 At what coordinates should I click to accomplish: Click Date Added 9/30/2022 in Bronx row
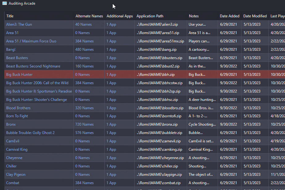(x=228, y=124)
